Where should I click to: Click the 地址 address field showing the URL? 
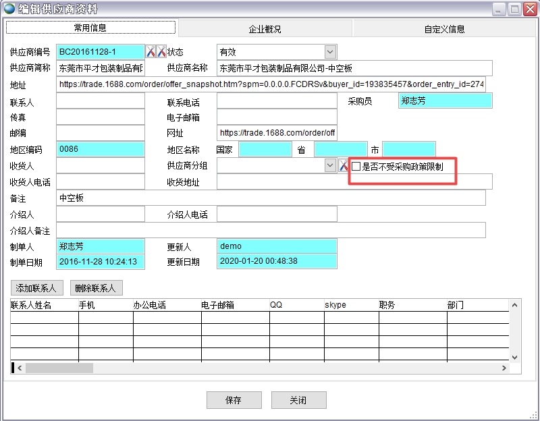(270, 84)
